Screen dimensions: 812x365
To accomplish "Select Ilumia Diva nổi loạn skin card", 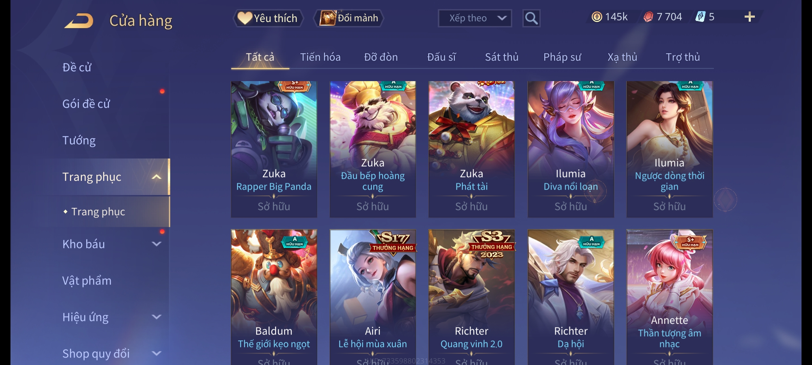I will point(571,149).
